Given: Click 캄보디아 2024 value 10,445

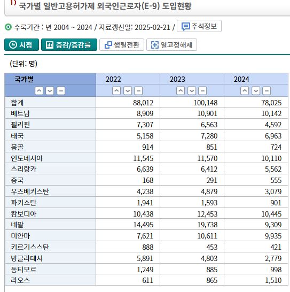Looking at the screenshot, I should pos(271,213).
